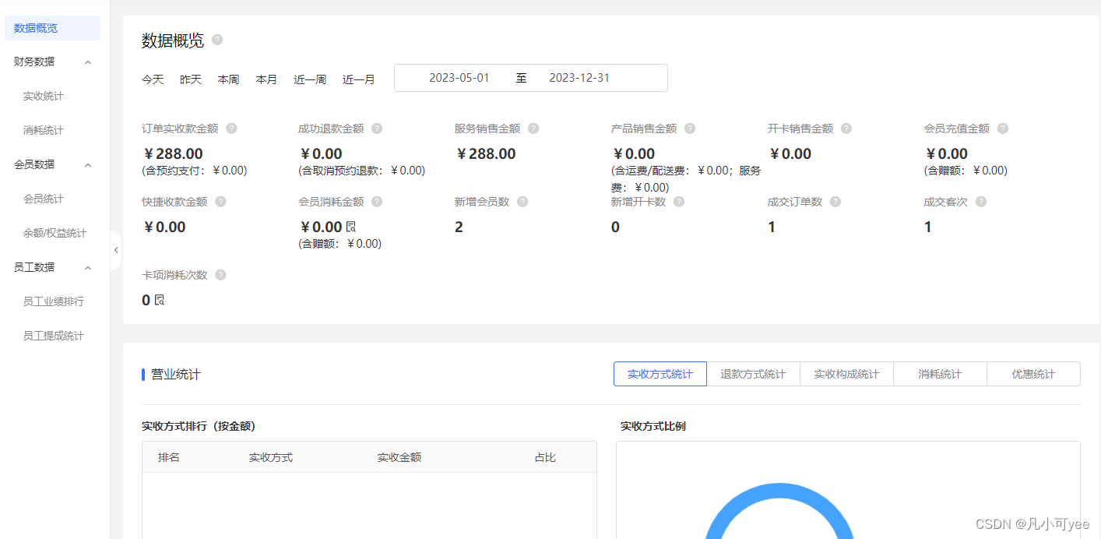Click the 实收金额 column header
The image size is (1101, 539).
(x=399, y=457)
